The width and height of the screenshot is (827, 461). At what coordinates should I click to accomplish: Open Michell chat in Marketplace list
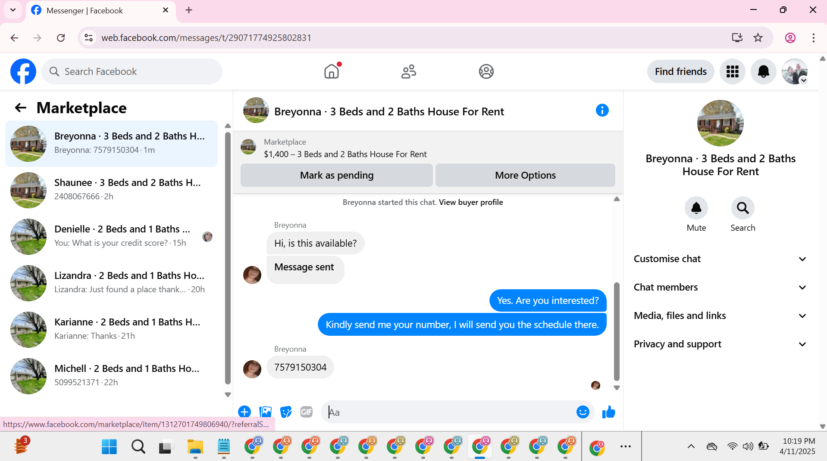coord(111,376)
